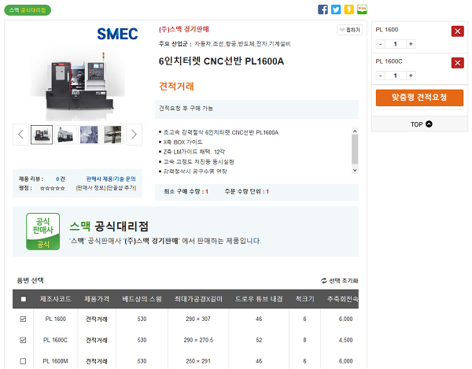Click 제조사코드 column header
The image size is (472, 369).
click(x=55, y=299)
